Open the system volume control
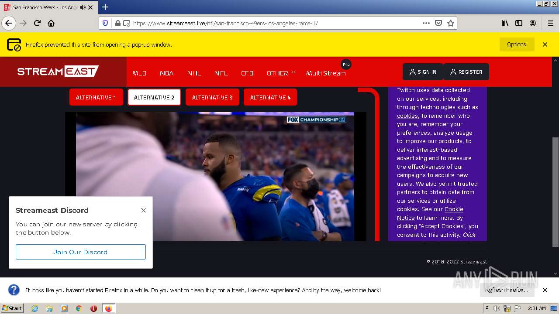 [497, 308]
